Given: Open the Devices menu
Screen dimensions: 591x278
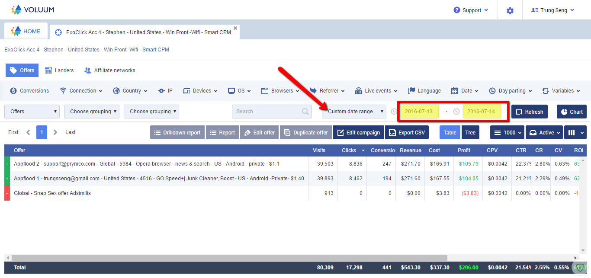Looking at the screenshot, I should coord(201,91).
